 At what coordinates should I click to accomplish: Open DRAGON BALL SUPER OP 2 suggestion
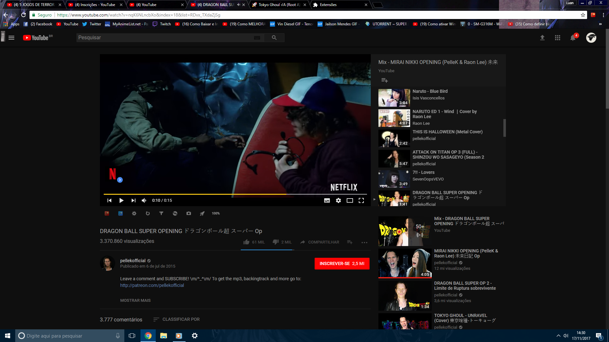(441, 296)
